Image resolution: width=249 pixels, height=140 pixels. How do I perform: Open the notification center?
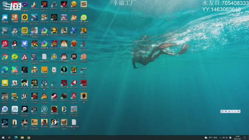pyautogui.click(x=245, y=137)
